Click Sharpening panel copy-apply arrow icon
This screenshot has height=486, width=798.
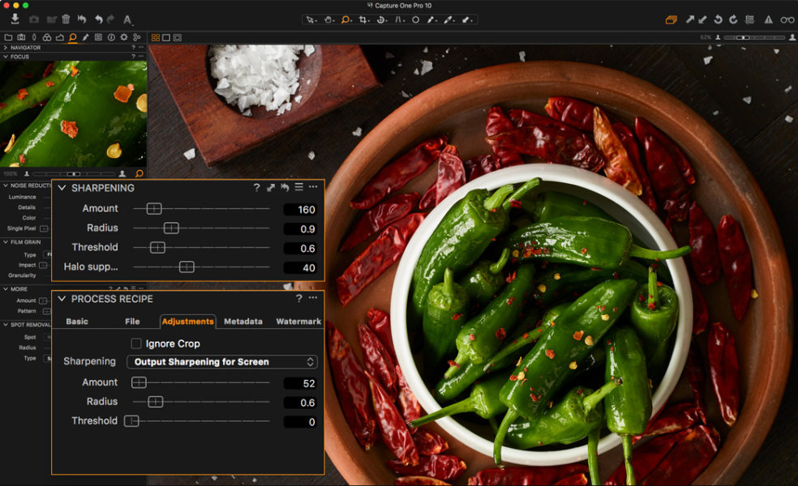click(271, 188)
